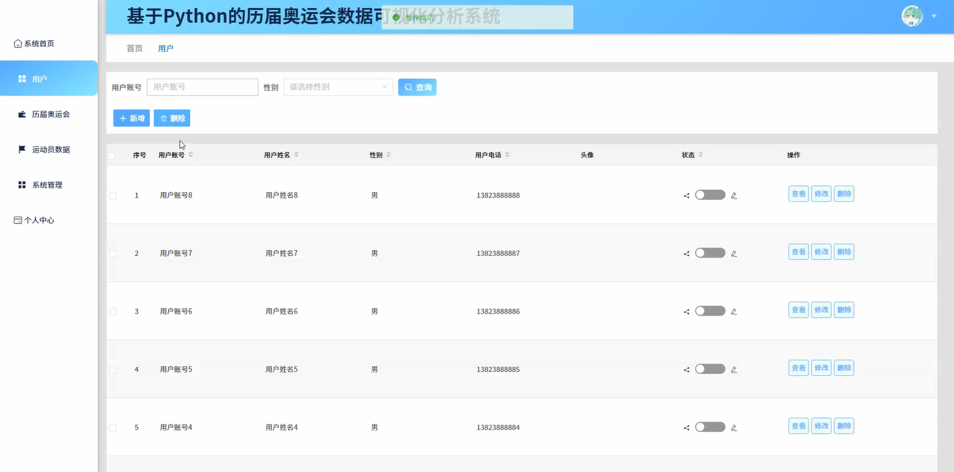Click phone number 13823888884
The image size is (954, 472).
498,428
